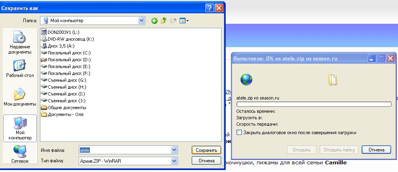Open Рабочий стол in places bar
The image size is (398, 172).
click(x=20, y=68)
